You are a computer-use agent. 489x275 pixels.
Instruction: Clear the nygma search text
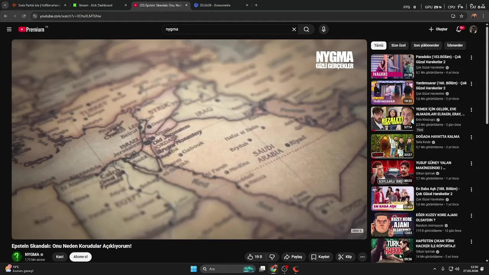pos(294,29)
